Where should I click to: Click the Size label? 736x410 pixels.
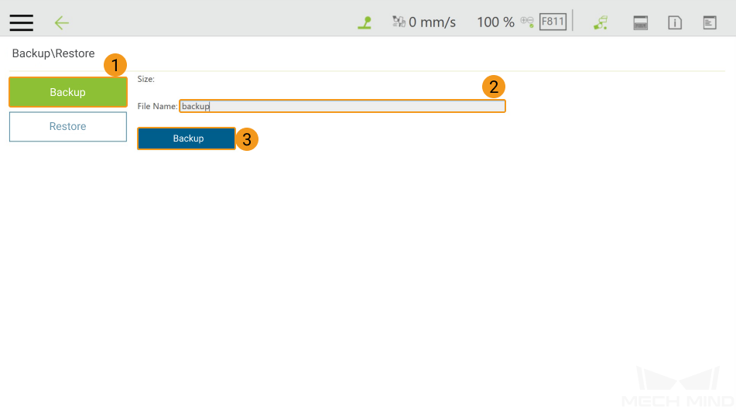146,79
